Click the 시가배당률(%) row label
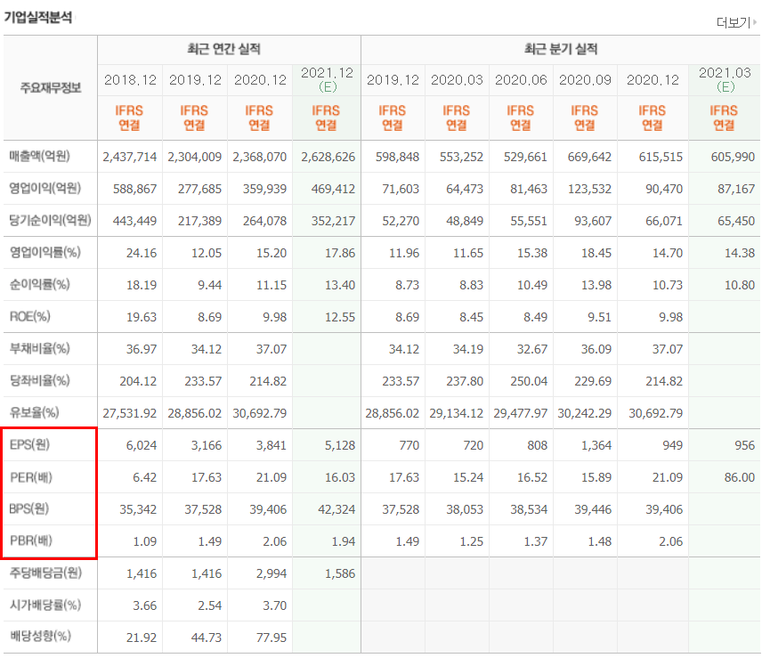 (x=45, y=605)
